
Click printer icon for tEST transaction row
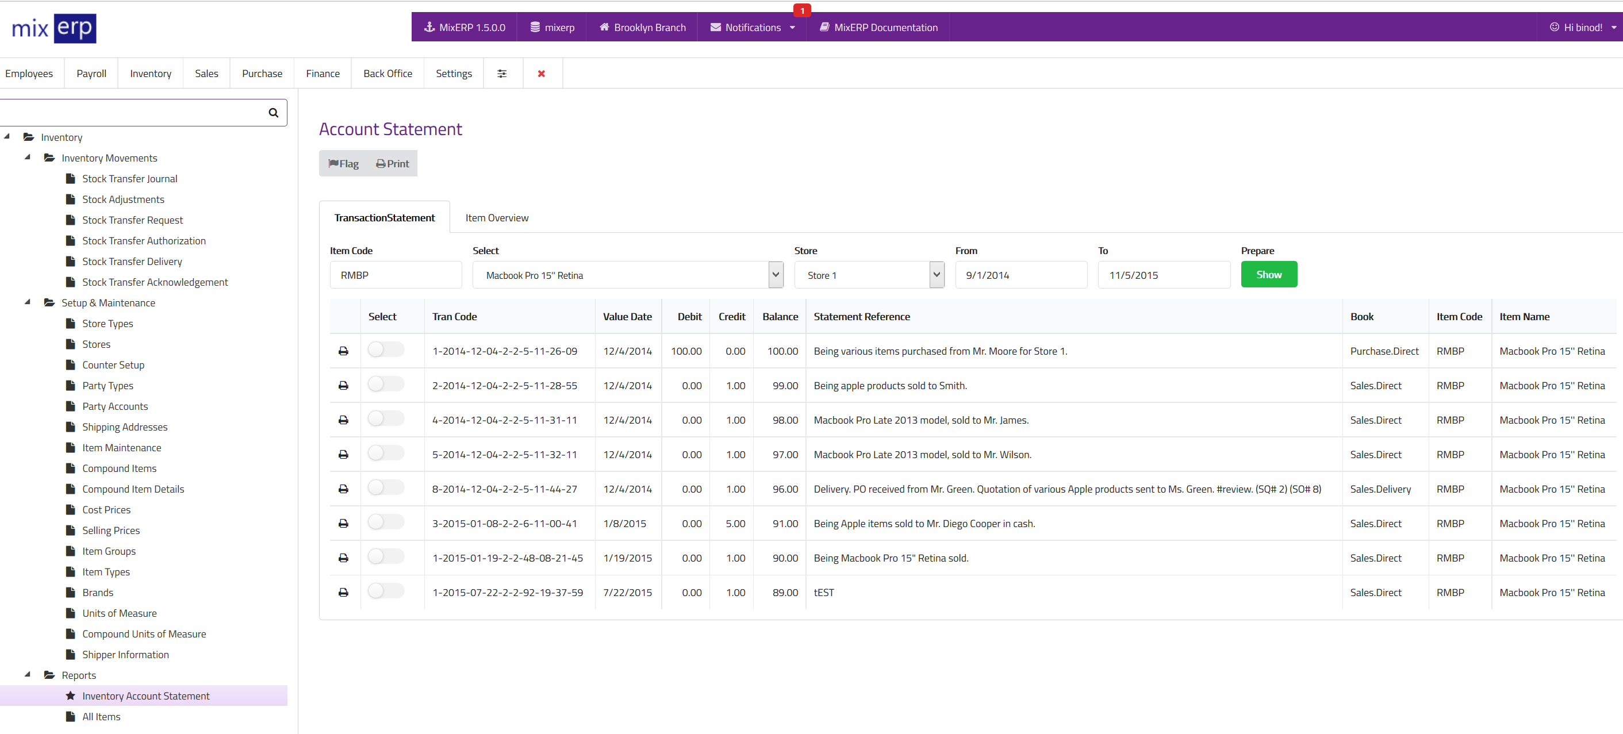coord(343,592)
